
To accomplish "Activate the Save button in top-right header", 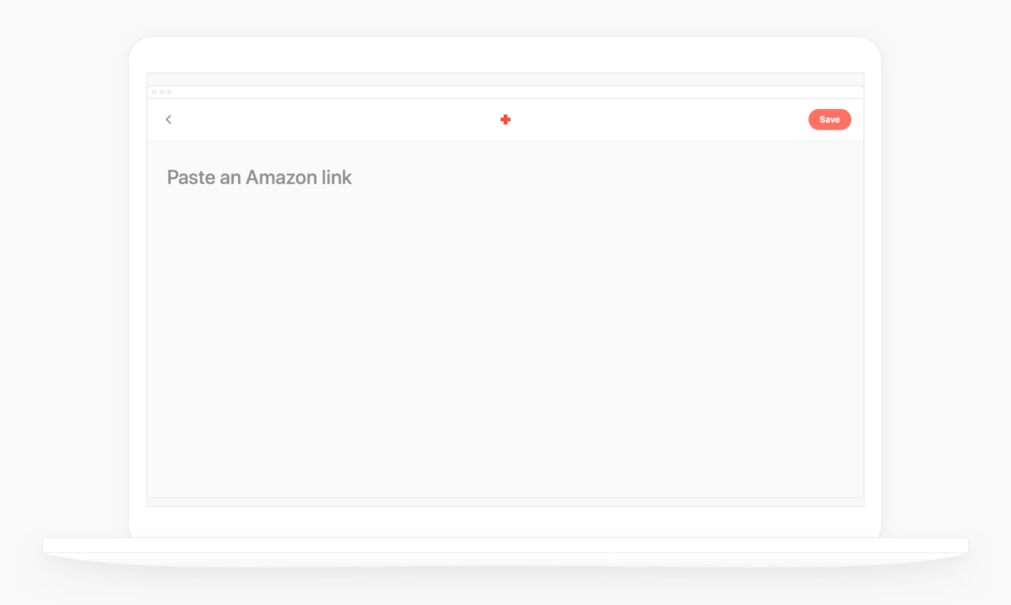I will tap(829, 119).
